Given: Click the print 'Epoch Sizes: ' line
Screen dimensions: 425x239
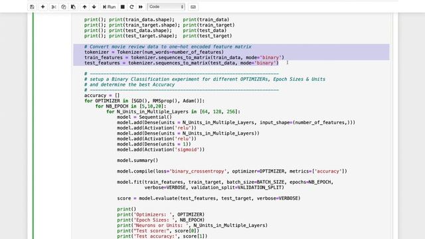Looking at the screenshot, I should click(161, 220).
